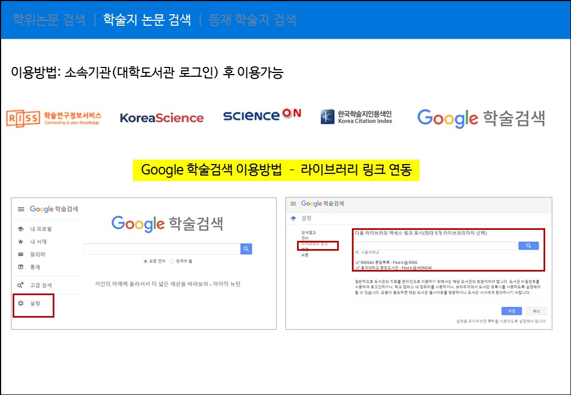The height and width of the screenshot is (395, 571).
Task: Switch to 학술지 논문 검색 tab
Action: point(147,20)
